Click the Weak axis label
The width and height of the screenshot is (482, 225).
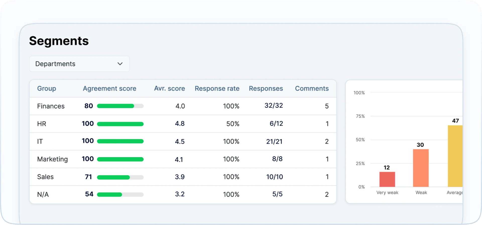pyautogui.click(x=421, y=193)
